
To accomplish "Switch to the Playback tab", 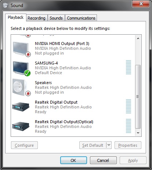I will [15, 17].
